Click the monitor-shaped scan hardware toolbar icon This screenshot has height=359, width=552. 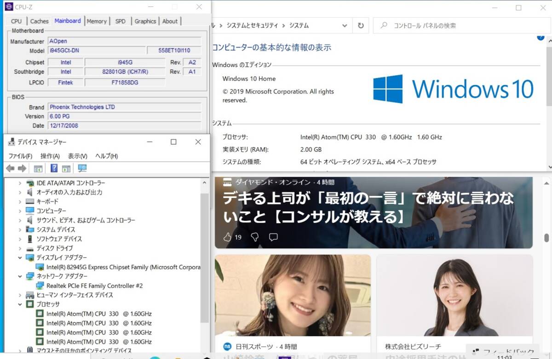[x=82, y=168]
